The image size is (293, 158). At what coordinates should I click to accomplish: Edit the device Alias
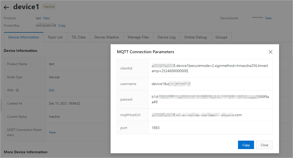tap(51, 90)
